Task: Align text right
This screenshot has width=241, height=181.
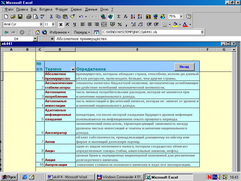Action: (x=97, y=24)
